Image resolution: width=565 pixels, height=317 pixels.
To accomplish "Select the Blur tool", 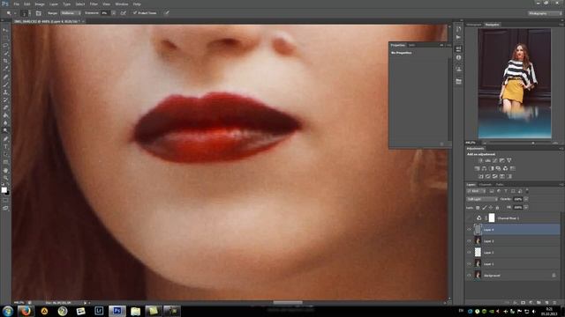I will click(5, 123).
